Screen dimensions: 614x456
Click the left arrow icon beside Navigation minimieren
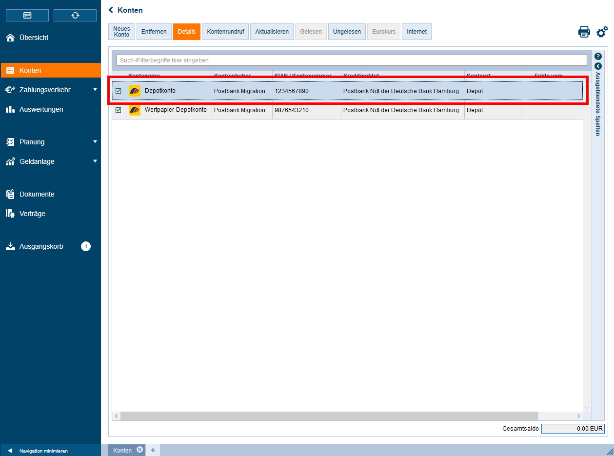coord(10,451)
